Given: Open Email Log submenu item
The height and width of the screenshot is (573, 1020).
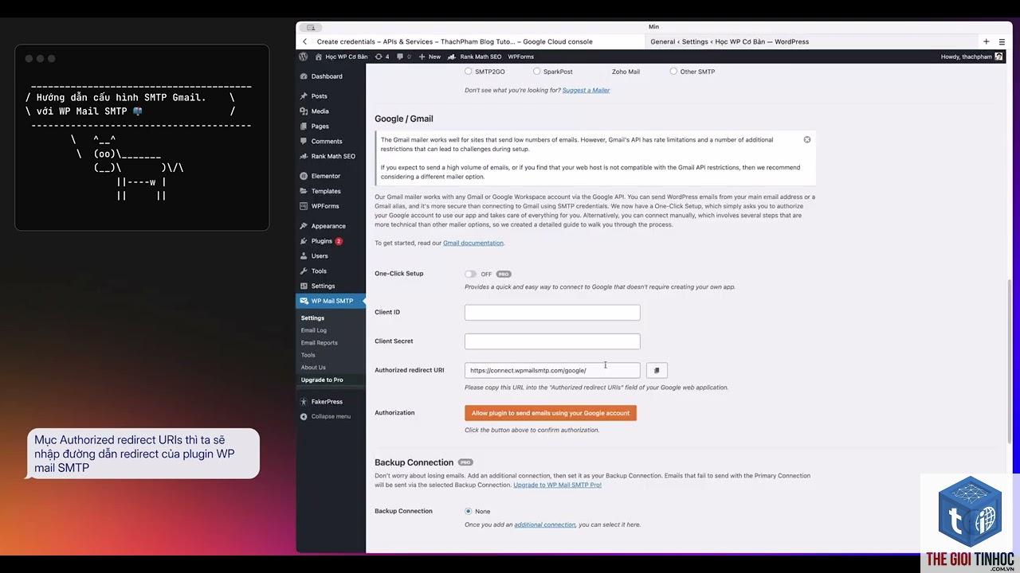Looking at the screenshot, I should click(x=314, y=330).
